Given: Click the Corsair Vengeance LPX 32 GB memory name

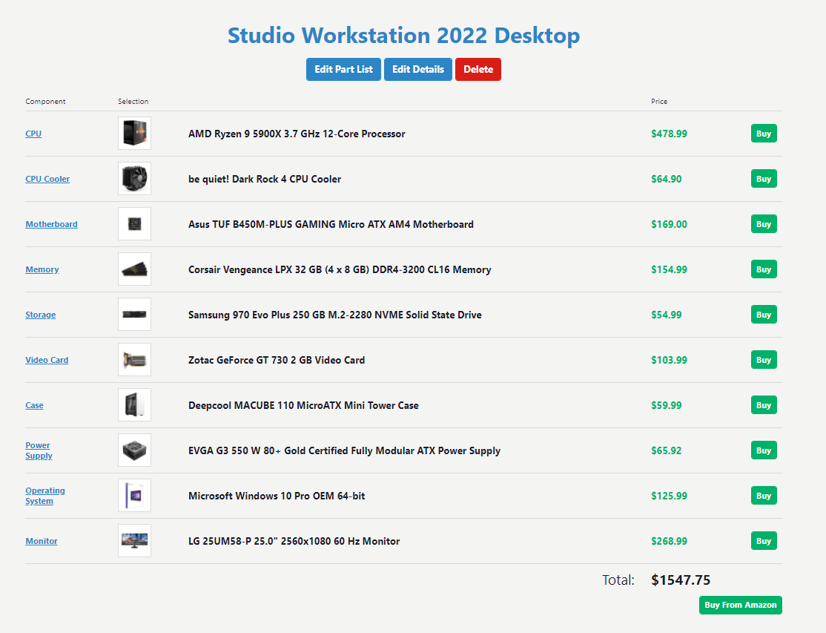Looking at the screenshot, I should click(340, 270).
